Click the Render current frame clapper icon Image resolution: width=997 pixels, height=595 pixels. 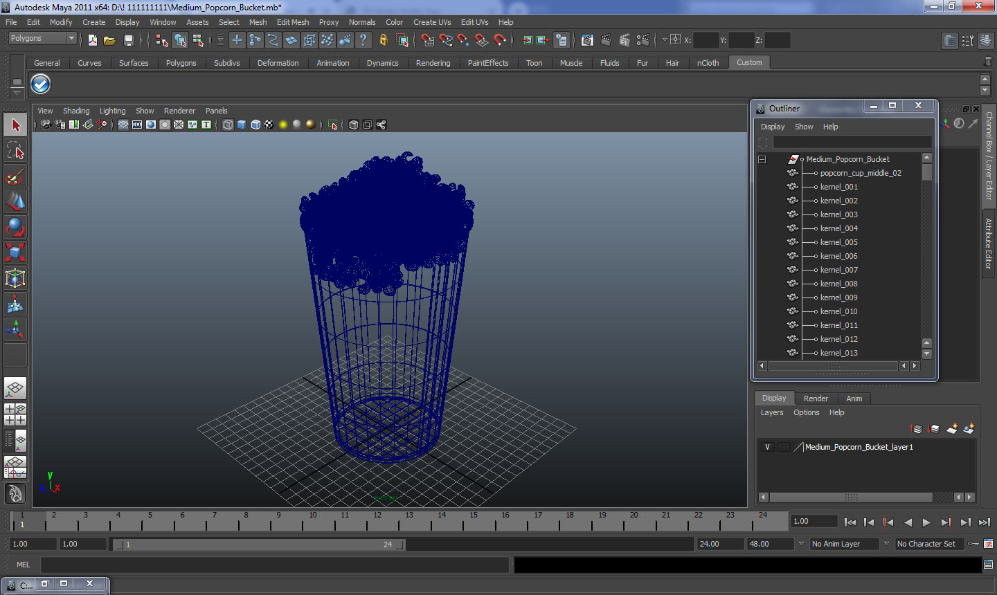coord(606,40)
